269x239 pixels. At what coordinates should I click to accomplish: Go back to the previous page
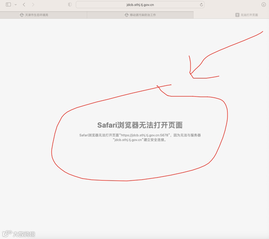(x=24, y=5)
